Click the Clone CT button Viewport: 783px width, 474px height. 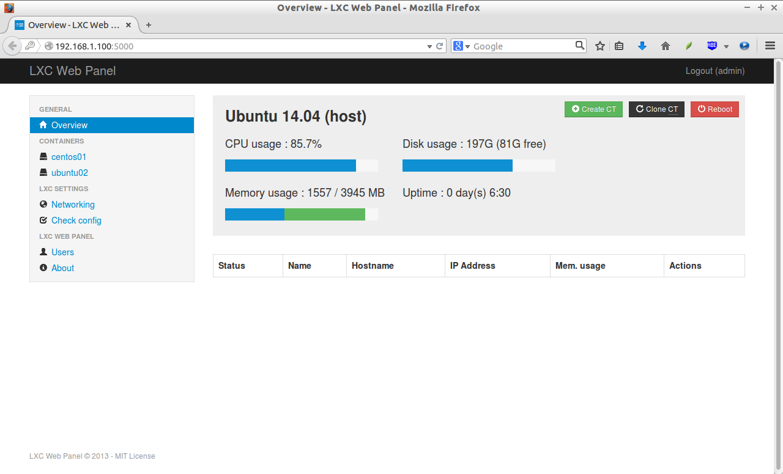pyautogui.click(x=657, y=109)
